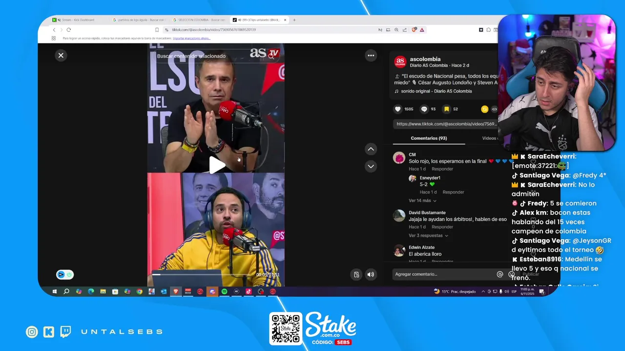This screenshot has height=351, width=625.
Task: Open the ascolombia profile name
Action: [425, 59]
